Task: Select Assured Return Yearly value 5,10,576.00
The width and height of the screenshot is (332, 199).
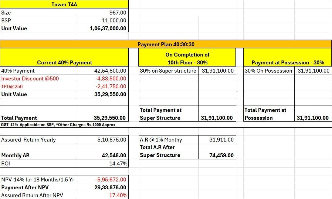Action: 103,140
